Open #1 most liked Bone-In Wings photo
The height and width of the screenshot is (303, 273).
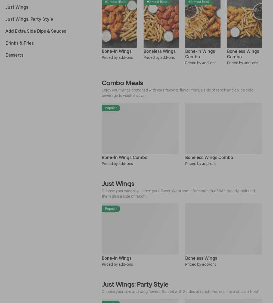pos(119,24)
